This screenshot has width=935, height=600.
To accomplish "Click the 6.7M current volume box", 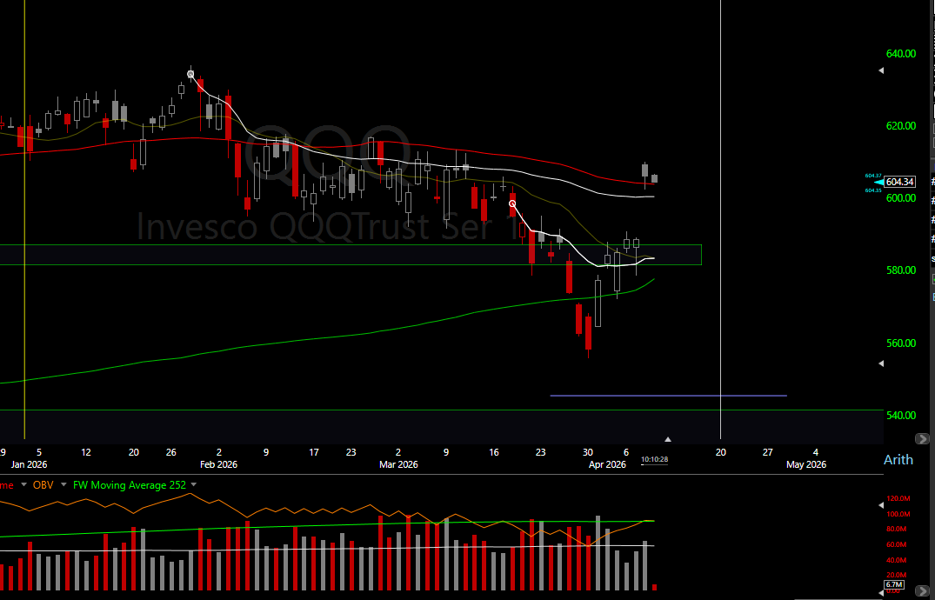I will click(x=894, y=584).
